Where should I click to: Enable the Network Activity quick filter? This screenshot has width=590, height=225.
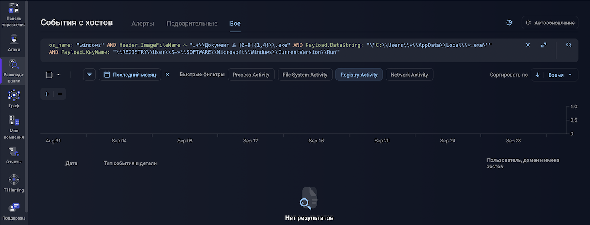[409, 75]
